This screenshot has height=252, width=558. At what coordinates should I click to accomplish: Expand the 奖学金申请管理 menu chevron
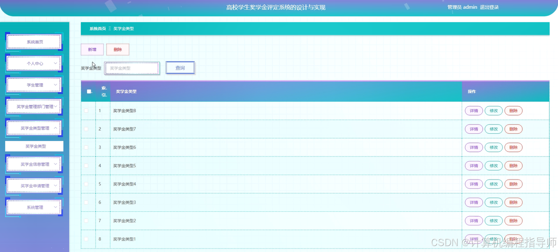(55, 186)
